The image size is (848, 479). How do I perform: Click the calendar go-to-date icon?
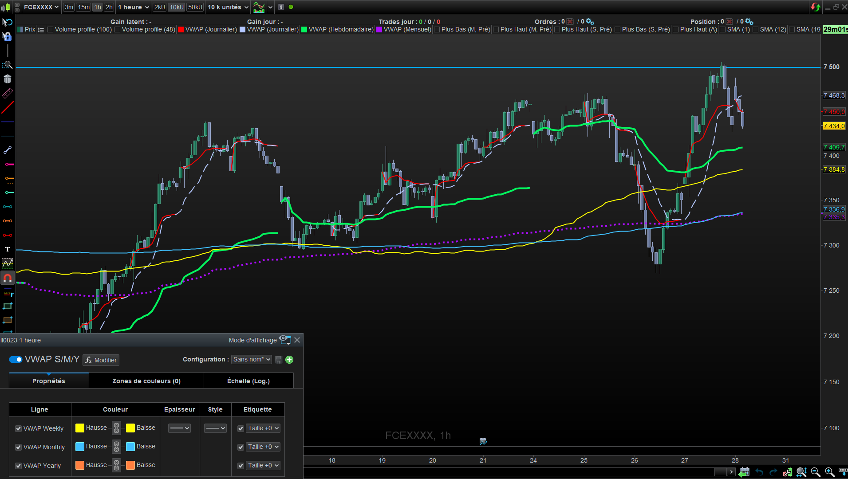(745, 472)
